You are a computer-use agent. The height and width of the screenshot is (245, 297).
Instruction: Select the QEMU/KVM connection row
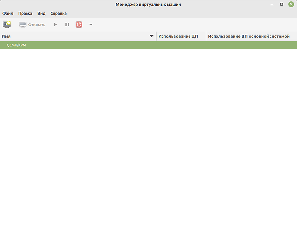[147, 45]
